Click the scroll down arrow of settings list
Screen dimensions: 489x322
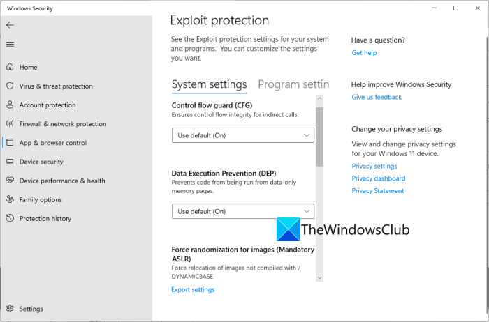tap(320, 277)
